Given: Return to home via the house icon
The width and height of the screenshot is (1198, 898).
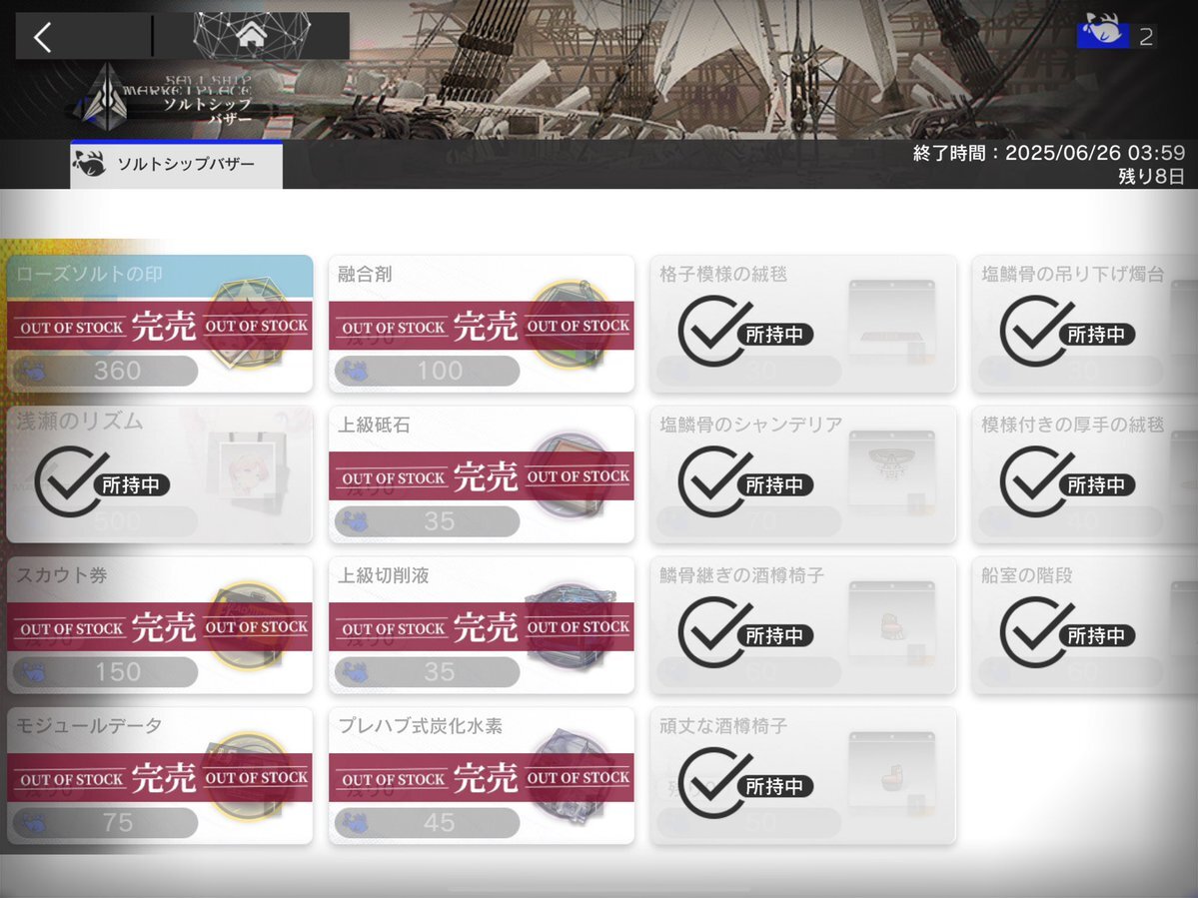Looking at the screenshot, I should pyautogui.click(x=252, y=35).
